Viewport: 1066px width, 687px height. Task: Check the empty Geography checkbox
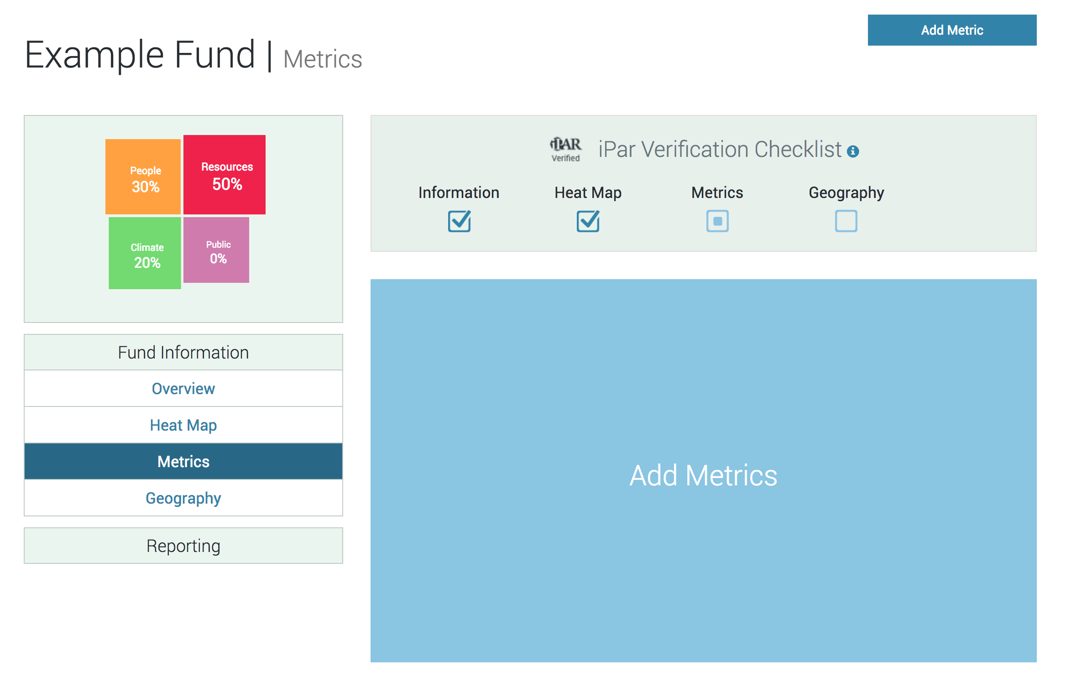click(846, 221)
